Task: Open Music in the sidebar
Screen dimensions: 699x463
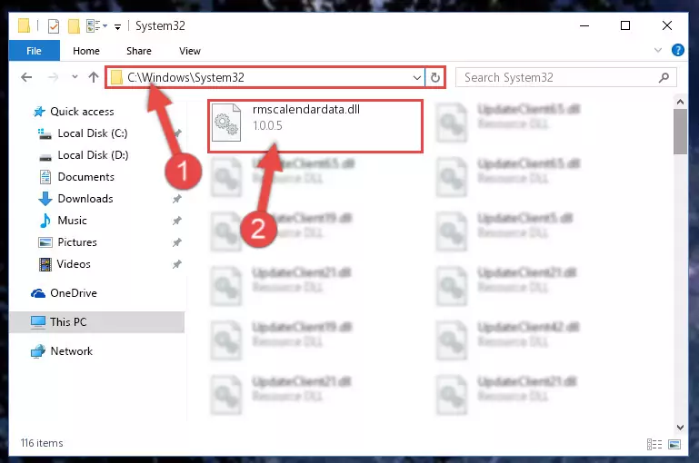Action: coord(63,221)
